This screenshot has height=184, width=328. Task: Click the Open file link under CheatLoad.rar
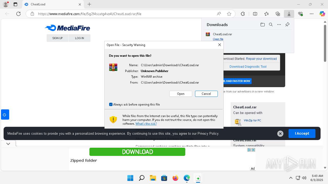(218, 39)
